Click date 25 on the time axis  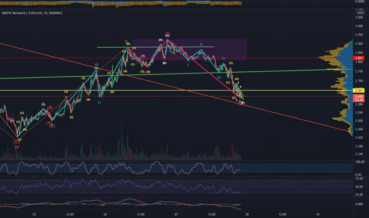[x=34, y=214]
